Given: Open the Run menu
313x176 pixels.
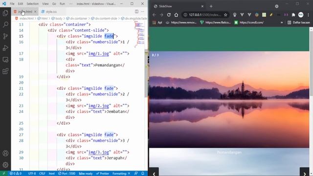Looking at the screenshot, I should pos(62,4).
